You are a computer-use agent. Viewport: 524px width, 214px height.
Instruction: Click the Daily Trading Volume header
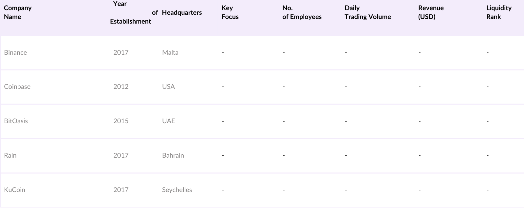[x=367, y=12]
